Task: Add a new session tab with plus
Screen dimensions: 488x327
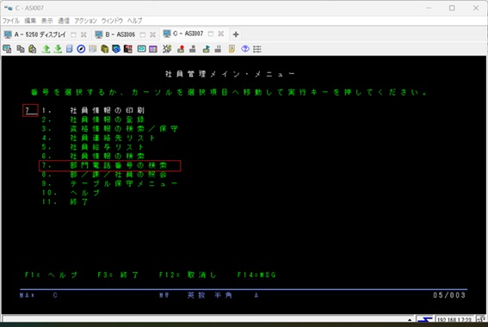Action: (x=236, y=34)
